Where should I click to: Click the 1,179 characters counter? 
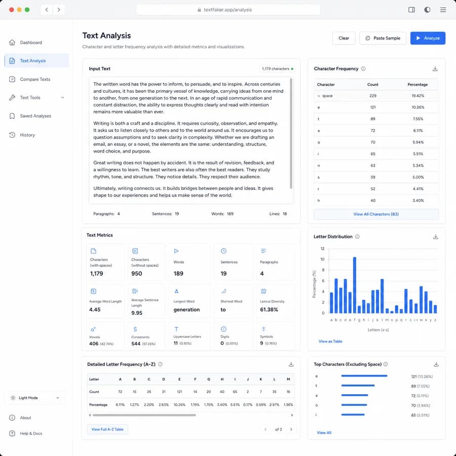(276, 68)
